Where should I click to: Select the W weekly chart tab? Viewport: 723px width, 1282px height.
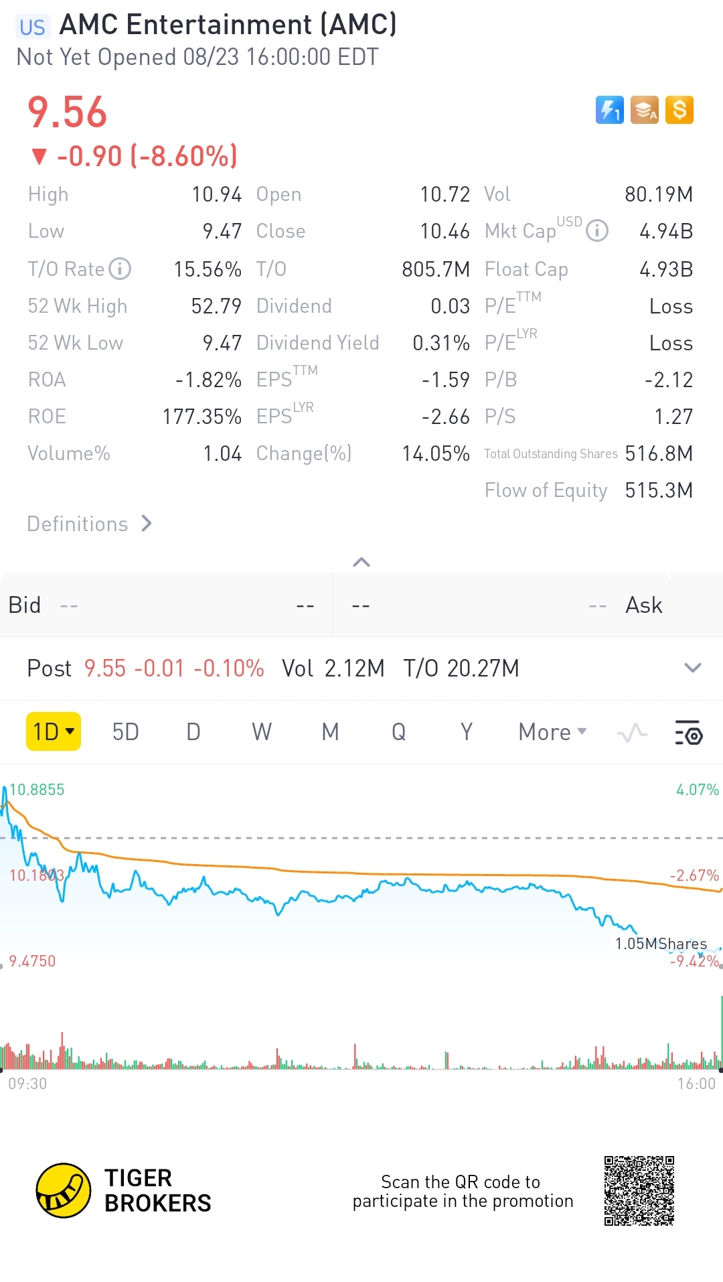pos(262,732)
